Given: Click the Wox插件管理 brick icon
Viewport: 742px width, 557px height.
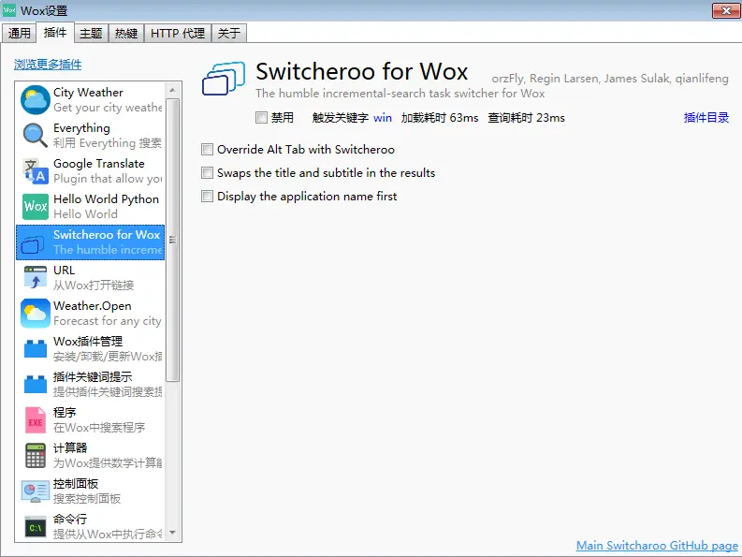Looking at the screenshot, I should [36, 349].
